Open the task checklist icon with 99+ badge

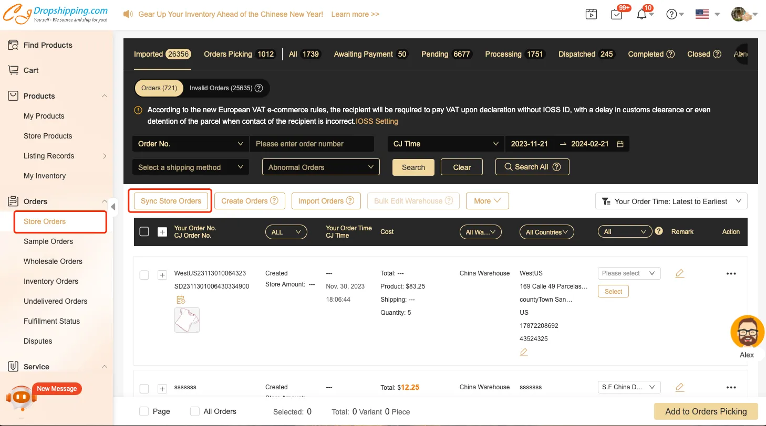(x=617, y=14)
